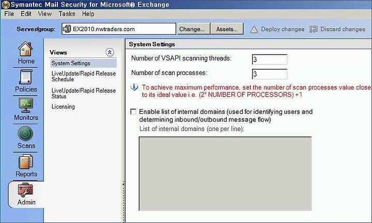Viewport: 372px width, 223px height.
Task: Enable list of internal domains checkbox
Action: [x=133, y=111]
